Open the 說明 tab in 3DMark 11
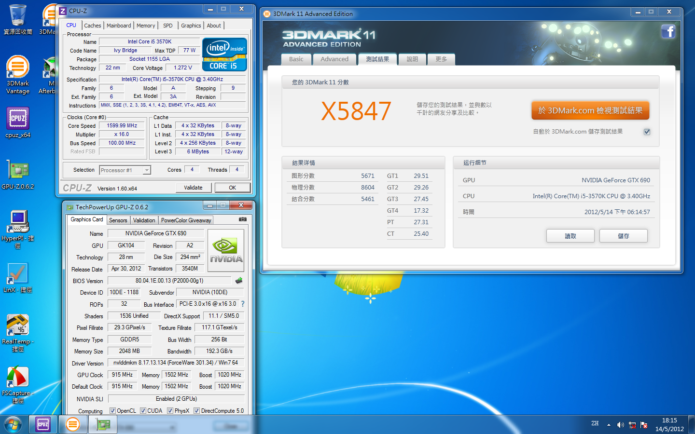Viewport: 695px width, 434px height. [413, 59]
